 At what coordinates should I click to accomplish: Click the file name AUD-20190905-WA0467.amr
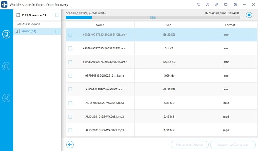(105, 89)
